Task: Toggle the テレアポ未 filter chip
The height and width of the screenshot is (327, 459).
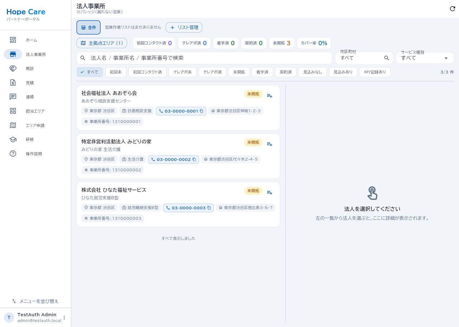Action: 183,72
